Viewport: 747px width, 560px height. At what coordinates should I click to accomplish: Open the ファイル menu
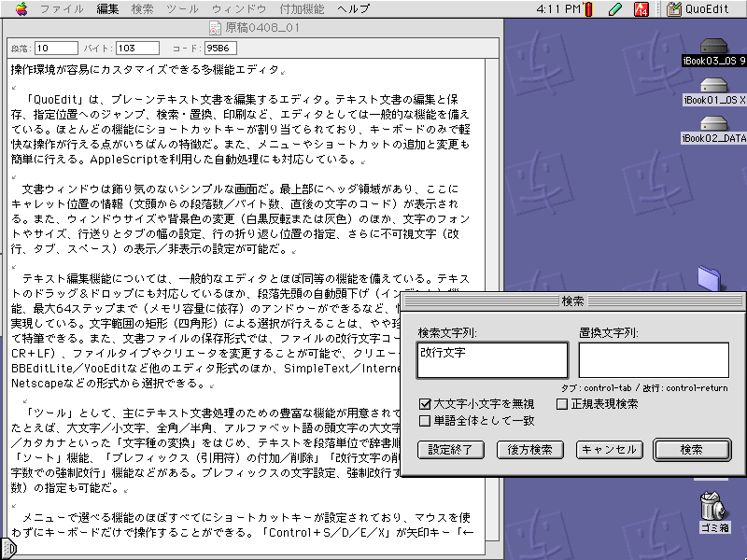point(62,8)
